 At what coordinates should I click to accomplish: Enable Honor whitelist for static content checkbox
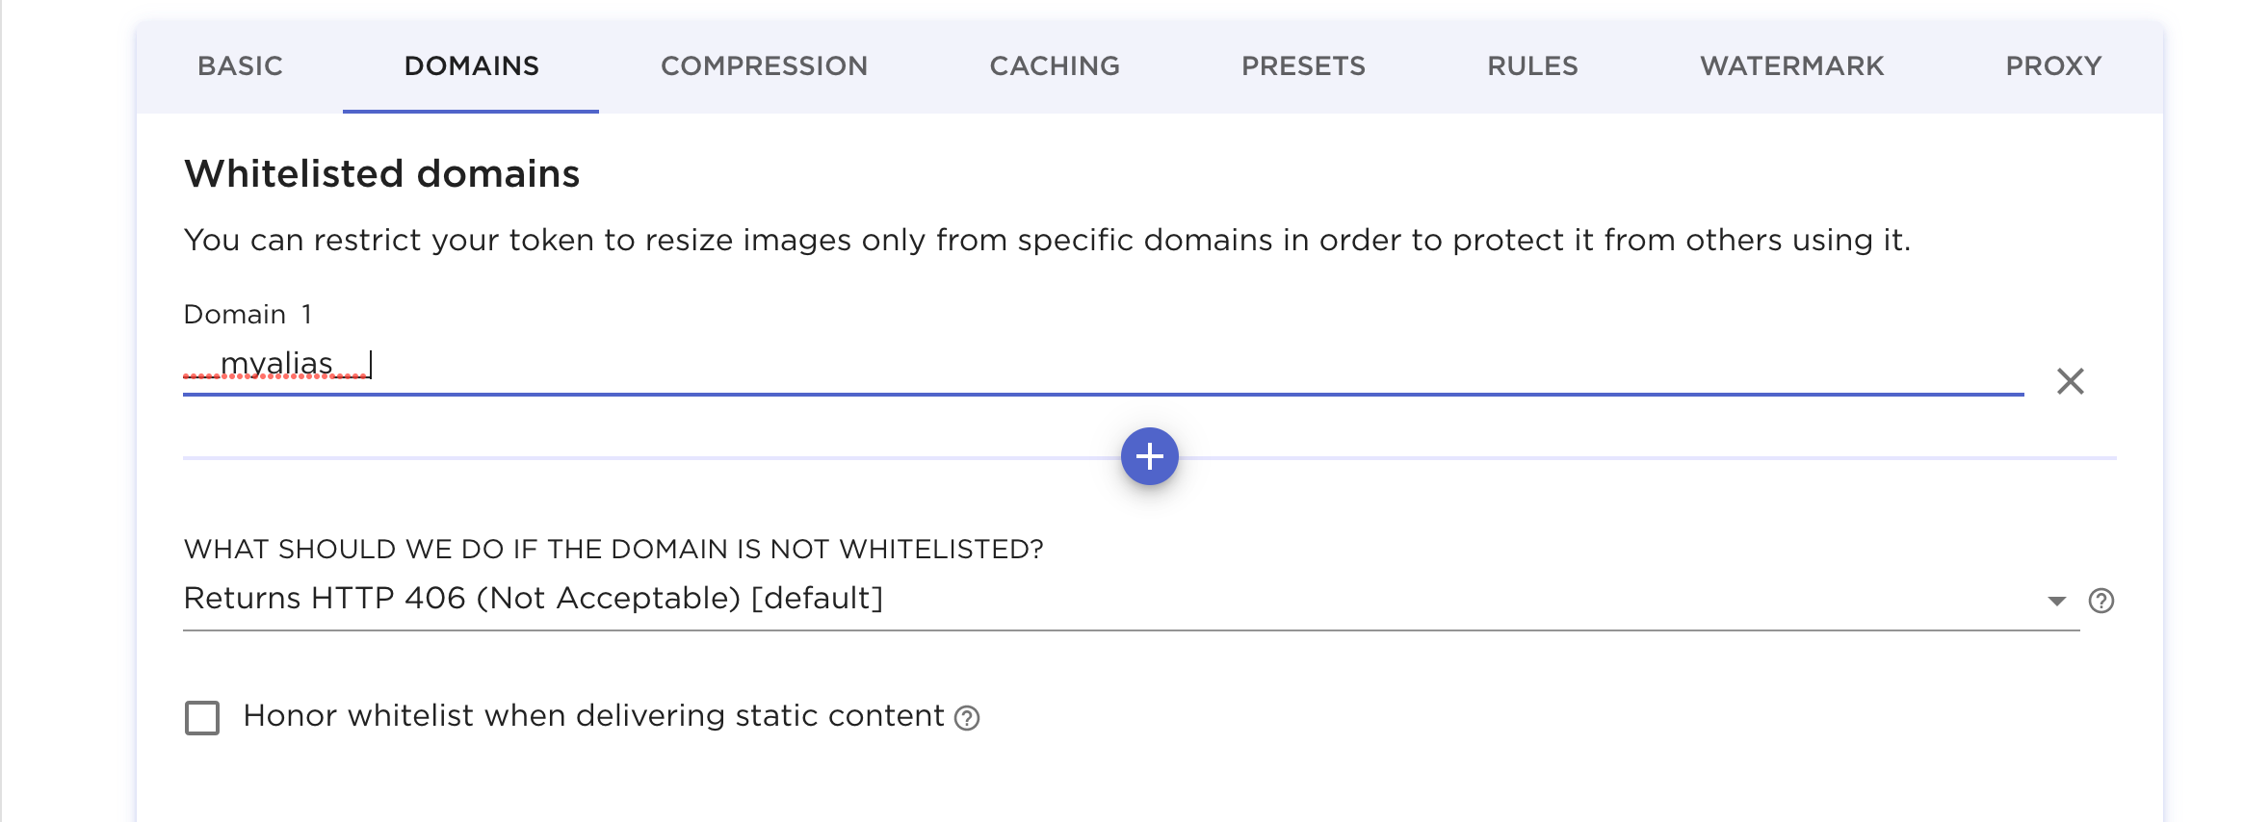[202, 718]
